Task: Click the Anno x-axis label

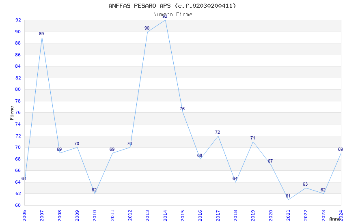Action: tap(335, 219)
